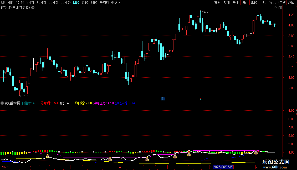Screen dimensions: 297x170
Task: Click the 2025/06/05/四 date marker
Action: point(223,167)
